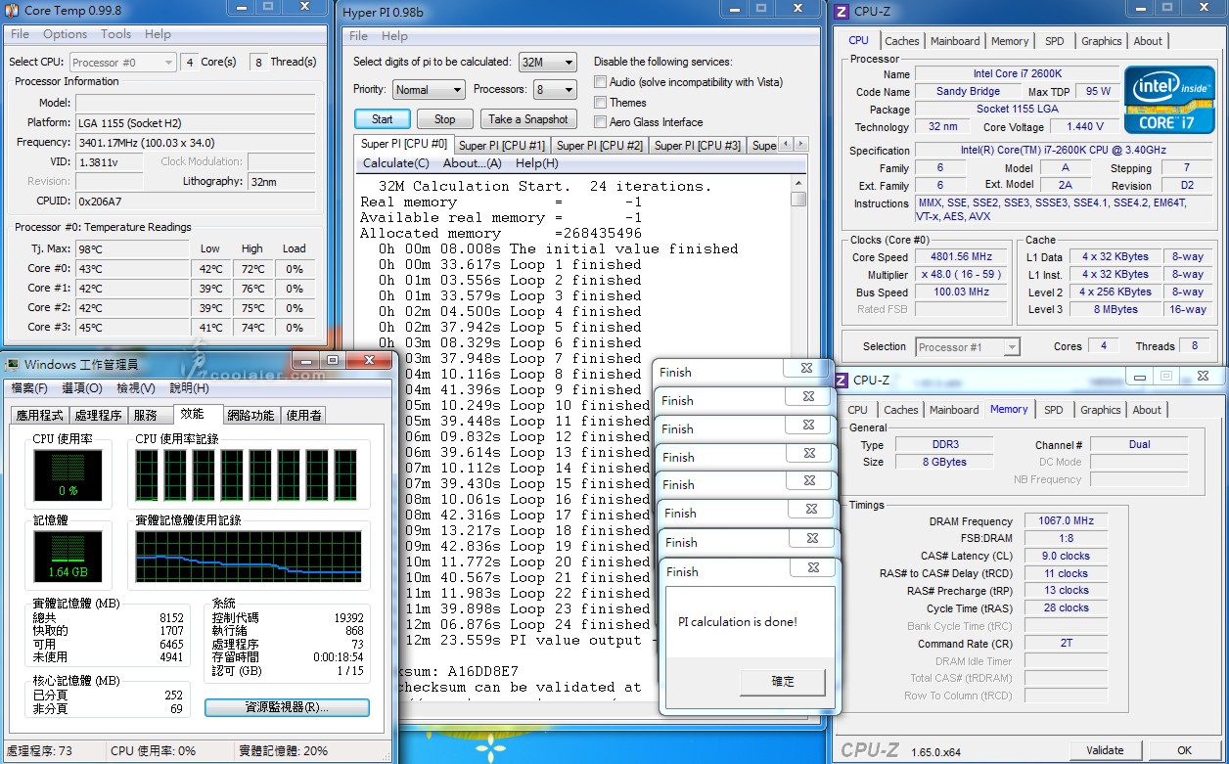Check the Aero Glass Interface option
Image resolution: width=1229 pixels, height=764 pixels.
(601, 122)
